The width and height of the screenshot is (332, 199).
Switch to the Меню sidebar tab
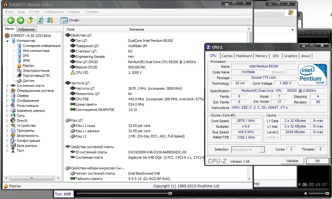click(9, 29)
